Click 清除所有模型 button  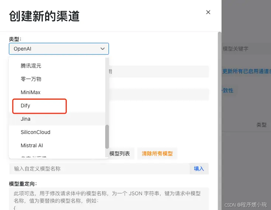click(157, 154)
